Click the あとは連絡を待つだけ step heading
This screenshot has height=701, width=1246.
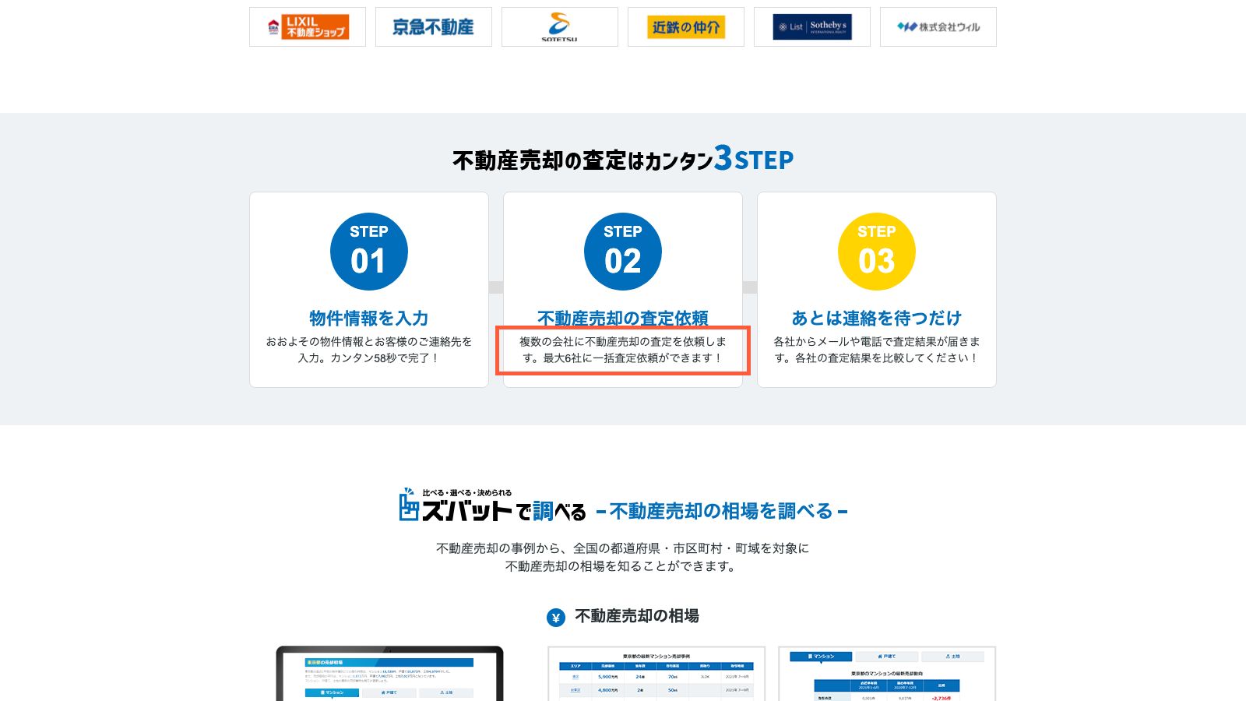point(877,318)
